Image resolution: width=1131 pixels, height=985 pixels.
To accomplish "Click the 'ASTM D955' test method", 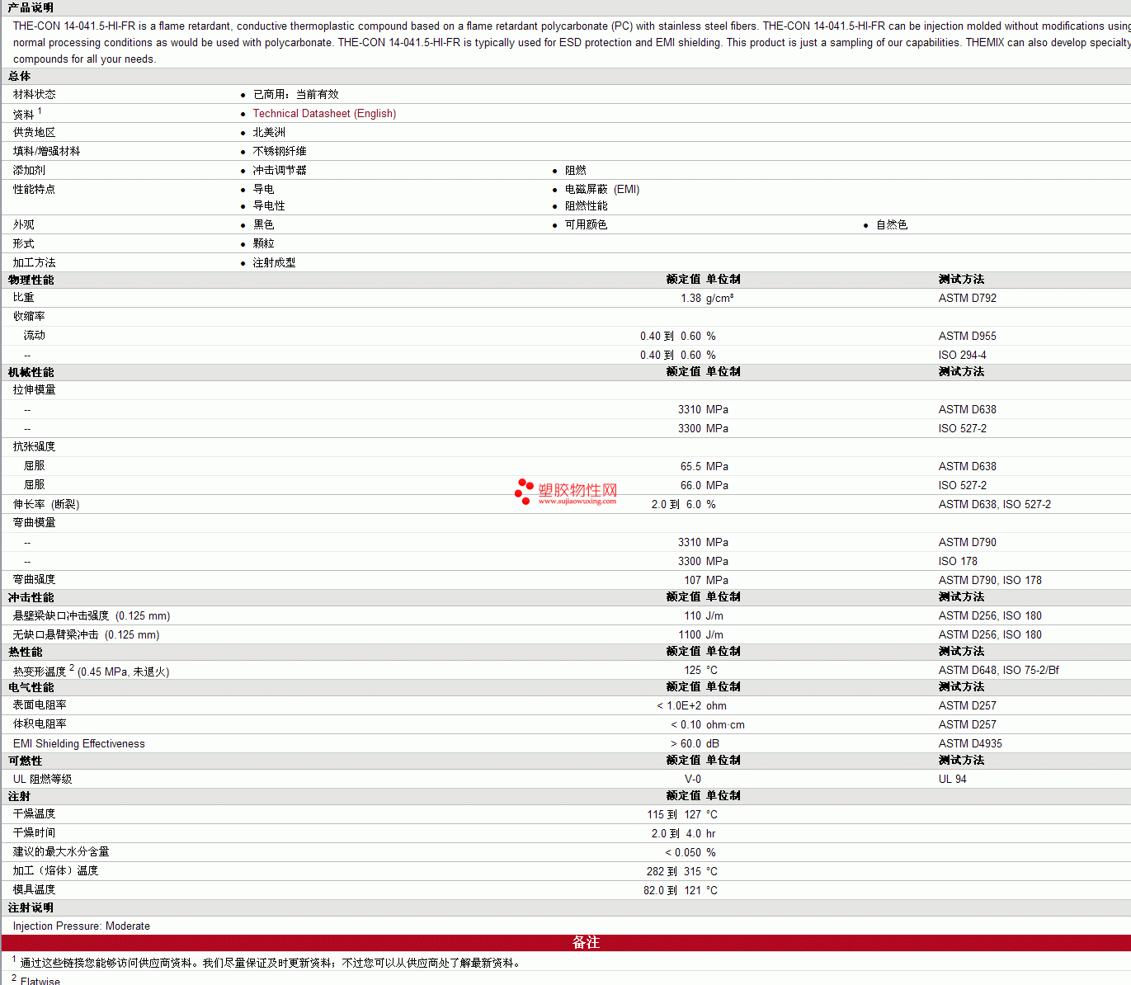I will [968, 337].
